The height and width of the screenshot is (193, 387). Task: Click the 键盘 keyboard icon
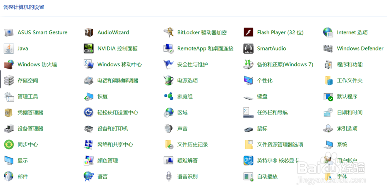[x=248, y=97]
